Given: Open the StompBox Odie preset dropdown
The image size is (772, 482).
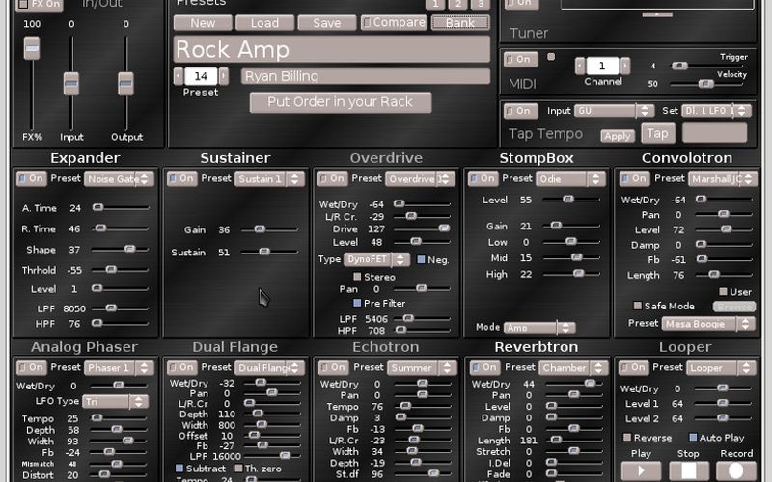Looking at the screenshot, I should pyautogui.click(x=570, y=179).
